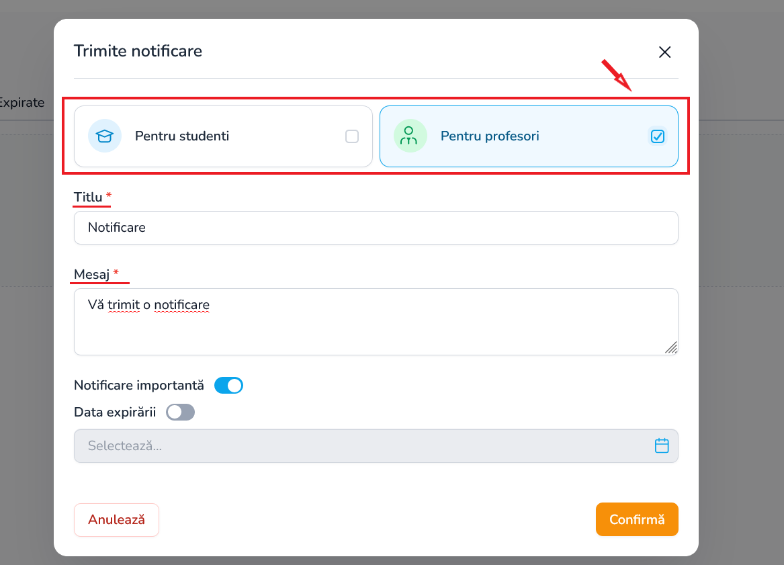Click into the Mesaj text area
Viewport: 784px width, 565px height.
pos(376,322)
